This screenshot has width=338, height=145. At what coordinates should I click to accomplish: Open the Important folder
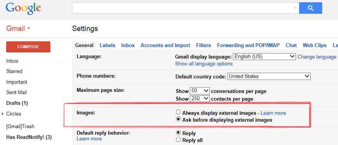pos(17,82)
